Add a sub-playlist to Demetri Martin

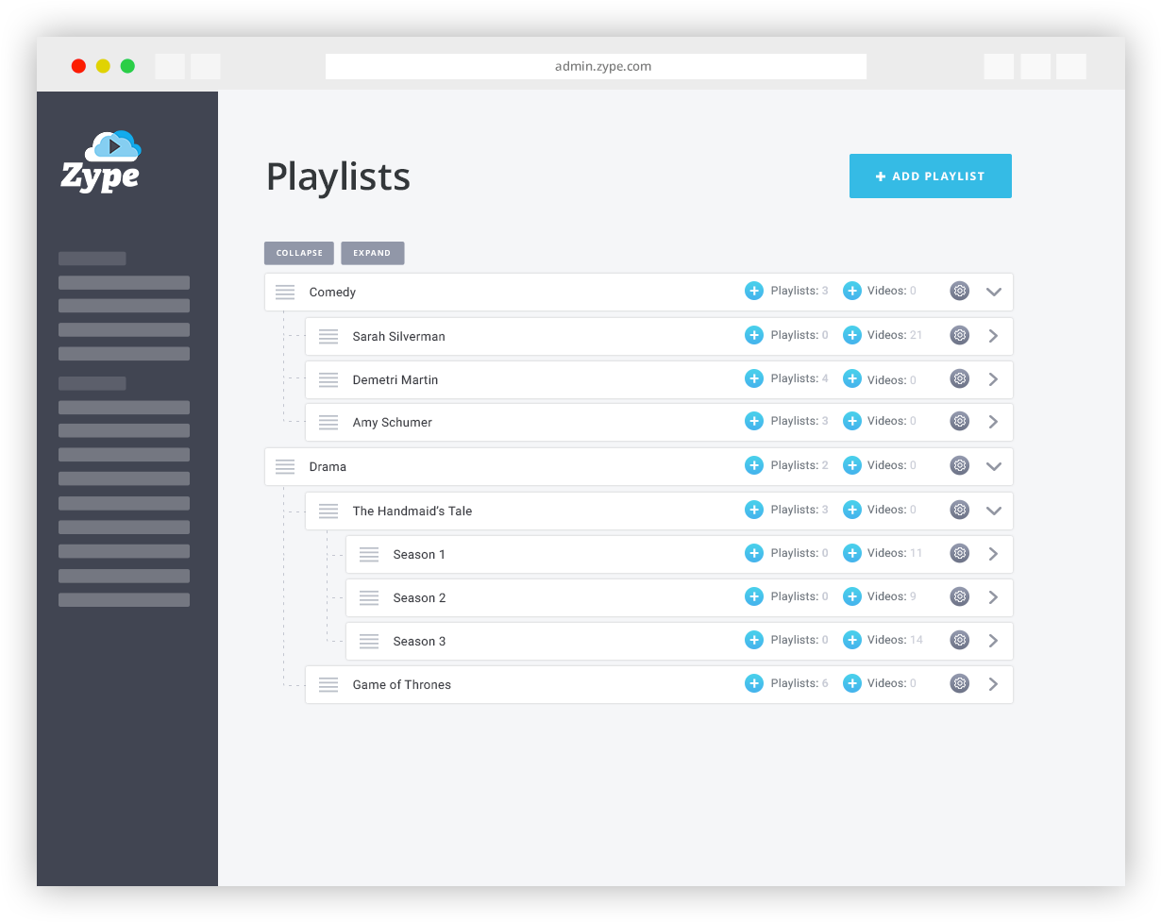(x=754, y=378)
